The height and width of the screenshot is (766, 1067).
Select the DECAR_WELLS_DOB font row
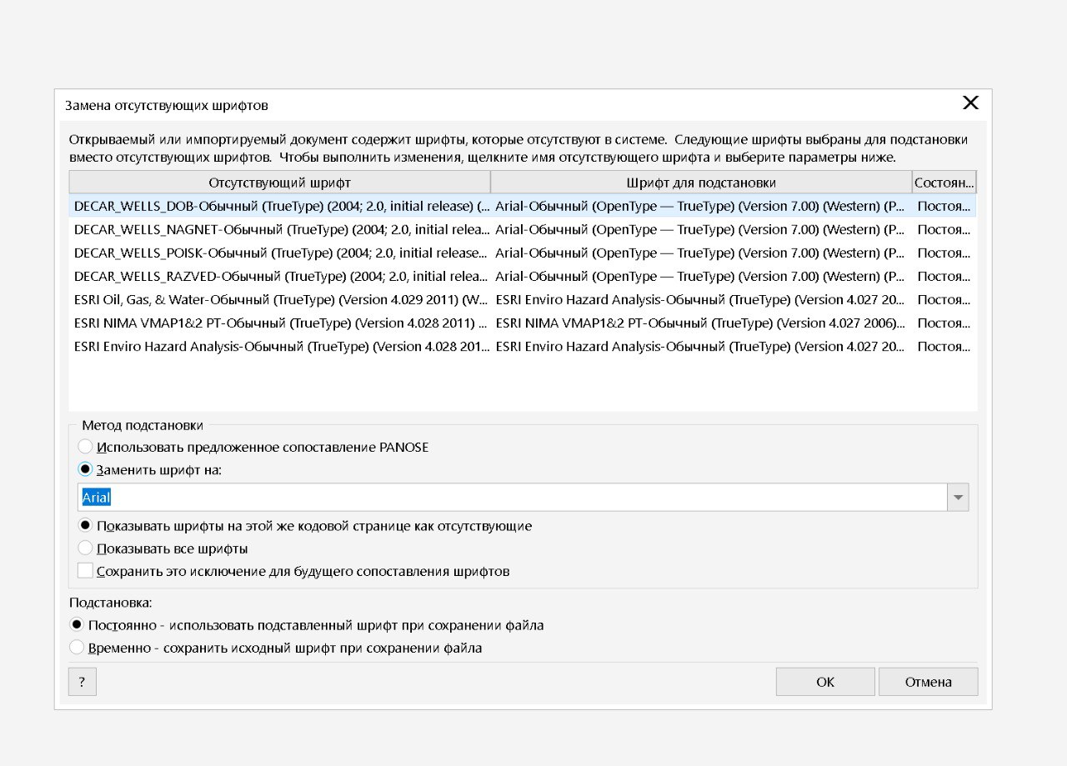tap(281, 206)
